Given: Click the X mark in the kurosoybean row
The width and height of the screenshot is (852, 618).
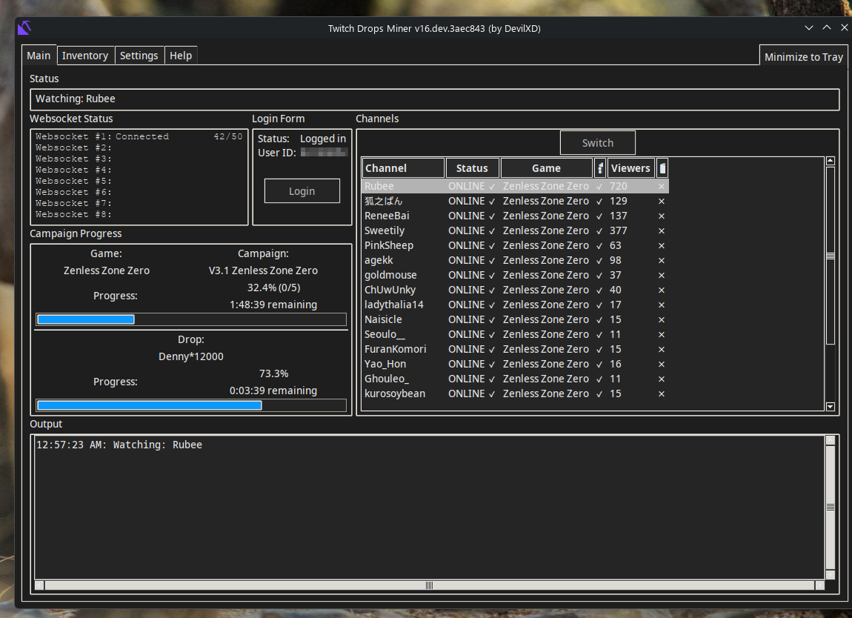Looking at the screenshot, I should pos(662,394).
